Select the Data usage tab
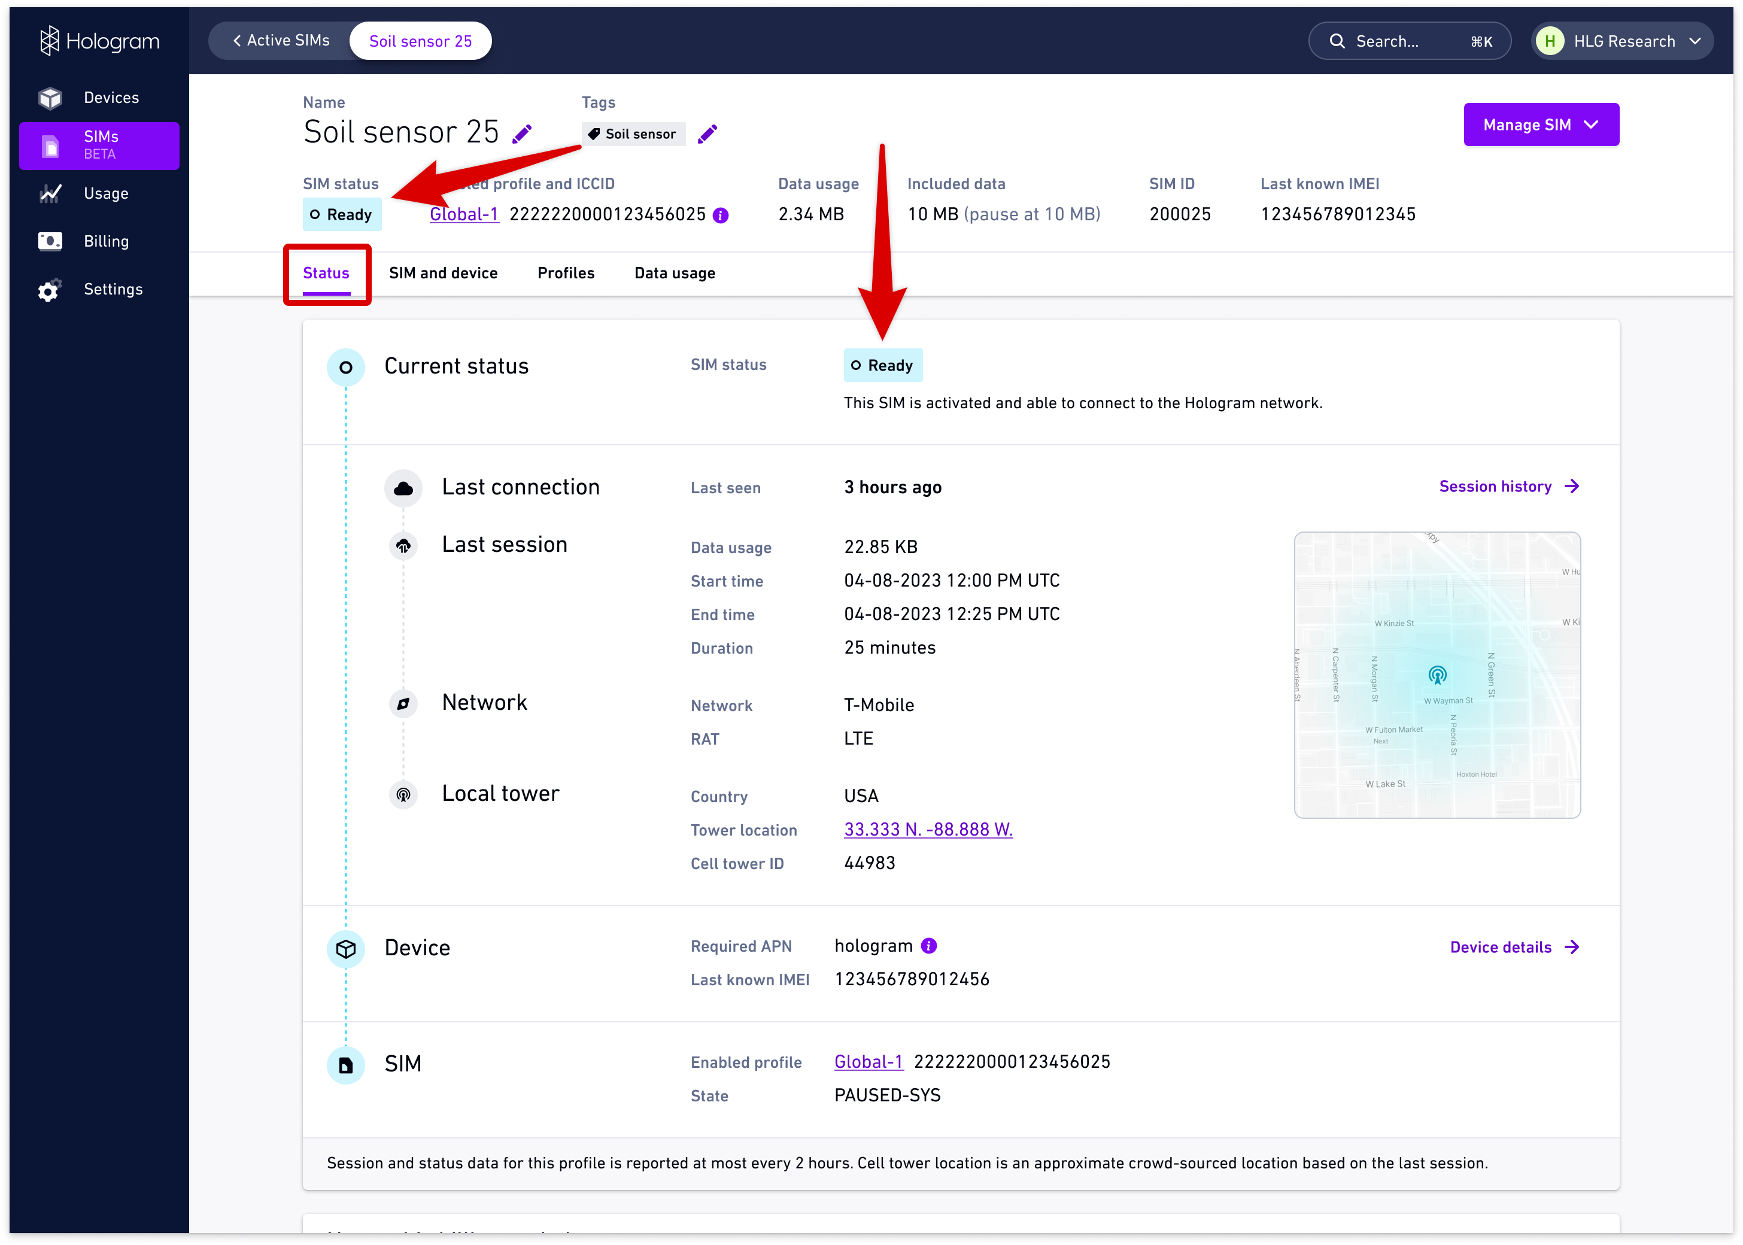 [x=675, y=274]
